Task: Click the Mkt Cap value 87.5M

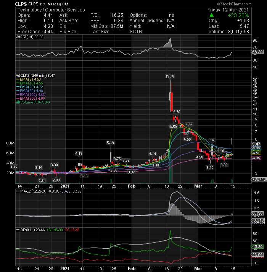Action: (x=117, y=26)
